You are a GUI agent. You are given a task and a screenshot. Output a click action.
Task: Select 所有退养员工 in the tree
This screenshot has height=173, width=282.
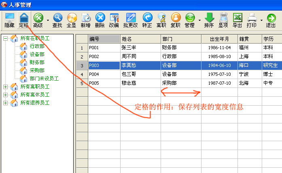pyautogui.click(x=35, y=103)
